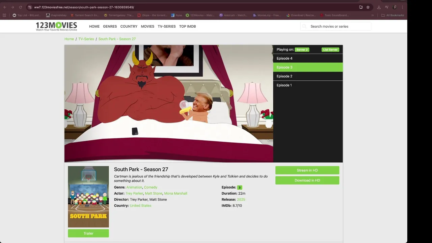
Task: Open the Matt Stone actor link
Action: point(154,193)
